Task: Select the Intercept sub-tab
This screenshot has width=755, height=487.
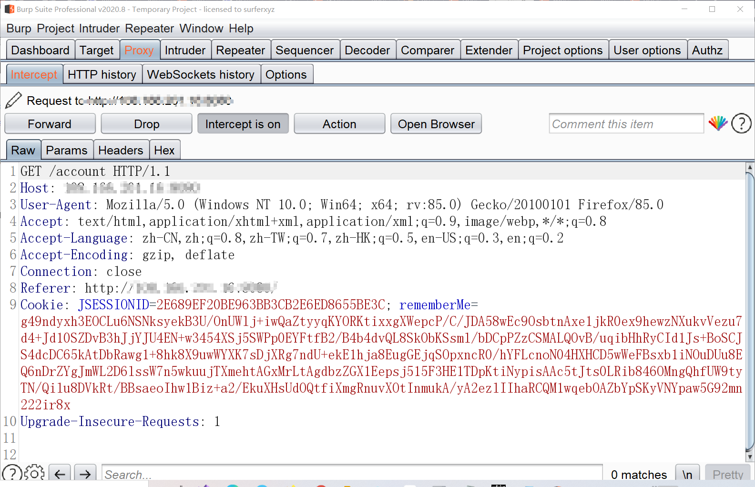Action: click(x=34, y=74)
